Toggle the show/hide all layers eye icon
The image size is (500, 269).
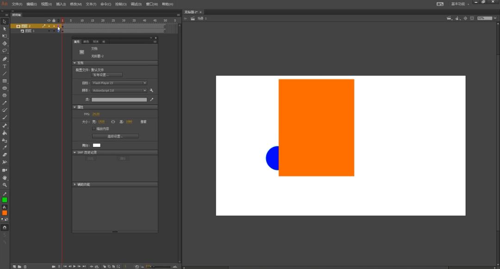[49, 20]
